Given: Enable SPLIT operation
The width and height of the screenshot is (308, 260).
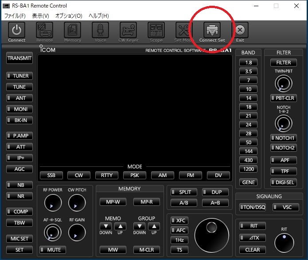Looking at the screenshot, I should [x=184, y=192].
